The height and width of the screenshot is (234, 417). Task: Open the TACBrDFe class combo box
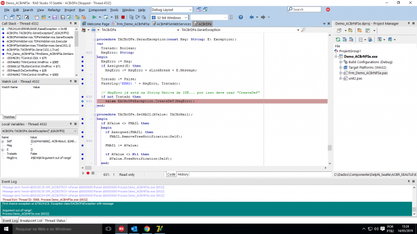point(178,30)
